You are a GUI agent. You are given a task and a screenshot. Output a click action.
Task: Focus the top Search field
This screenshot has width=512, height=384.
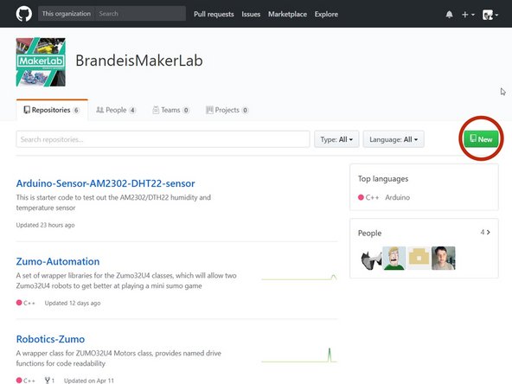(x=140, y=14)
